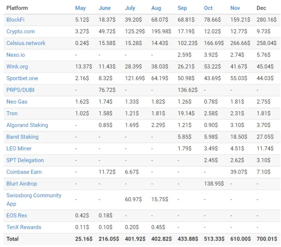This screenshot has width=281, height=247.
Task: Open the Neo Gas link
Action: tap(17, 102)
